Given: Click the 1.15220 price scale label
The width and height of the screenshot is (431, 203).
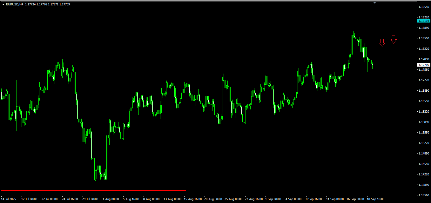Looking at the screenshot, I should [x=424, y=143].
